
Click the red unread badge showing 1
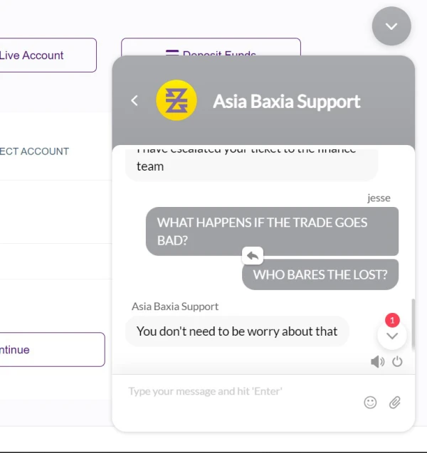coord(392,320)
